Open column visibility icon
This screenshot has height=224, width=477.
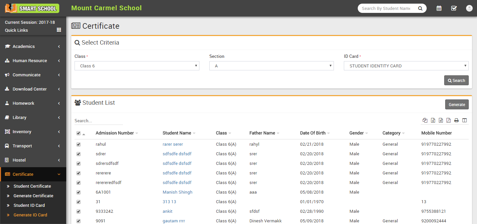coord(464,120)
